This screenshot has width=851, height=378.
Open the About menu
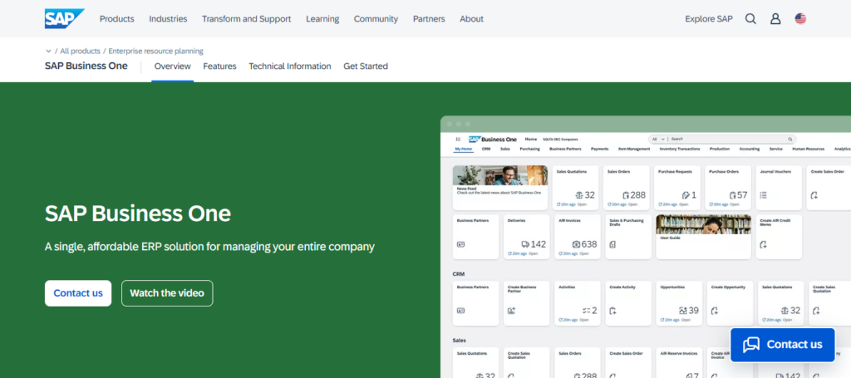(472, 19)
